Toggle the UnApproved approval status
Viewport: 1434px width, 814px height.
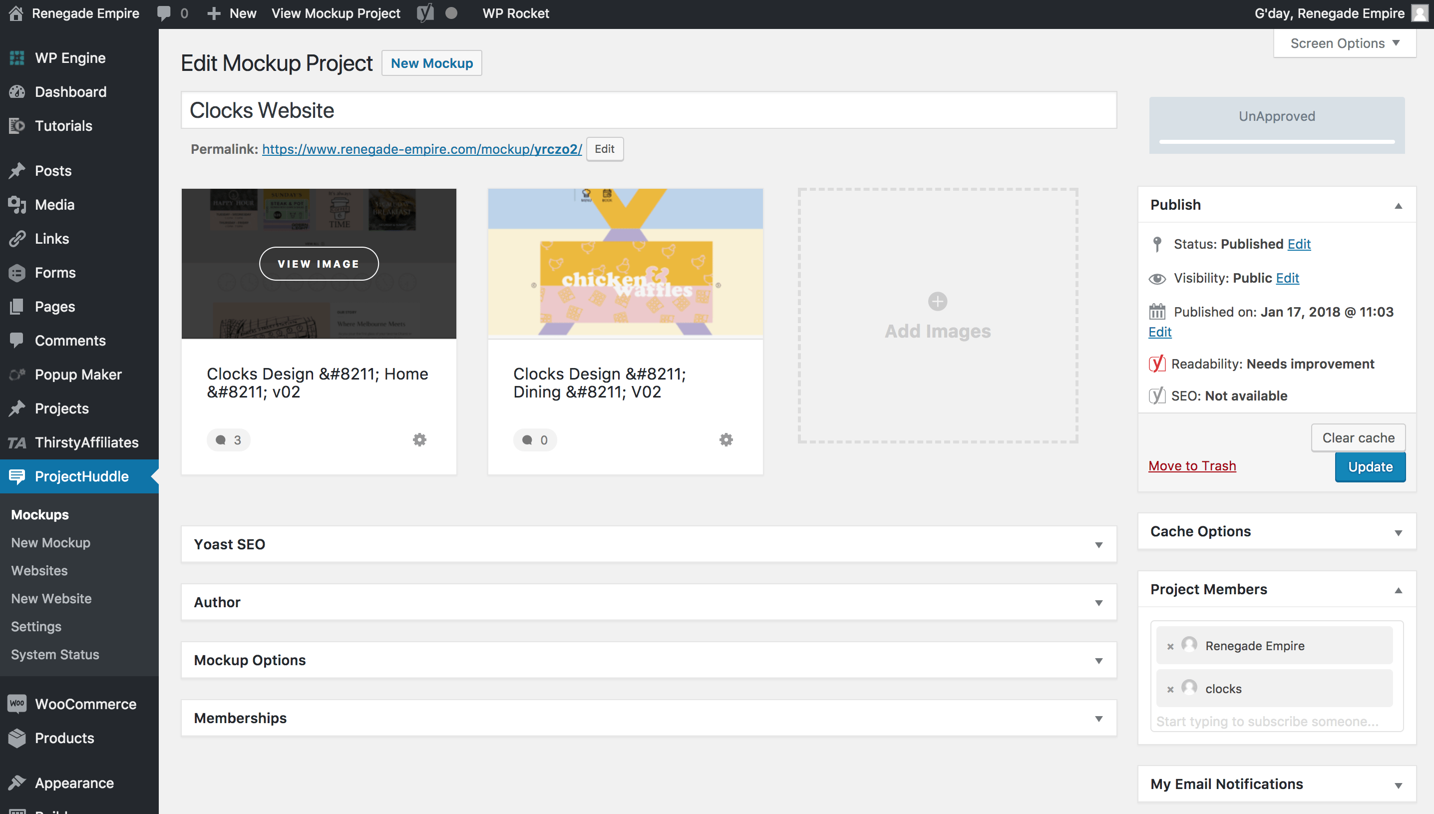click(x=1276, y=116)
